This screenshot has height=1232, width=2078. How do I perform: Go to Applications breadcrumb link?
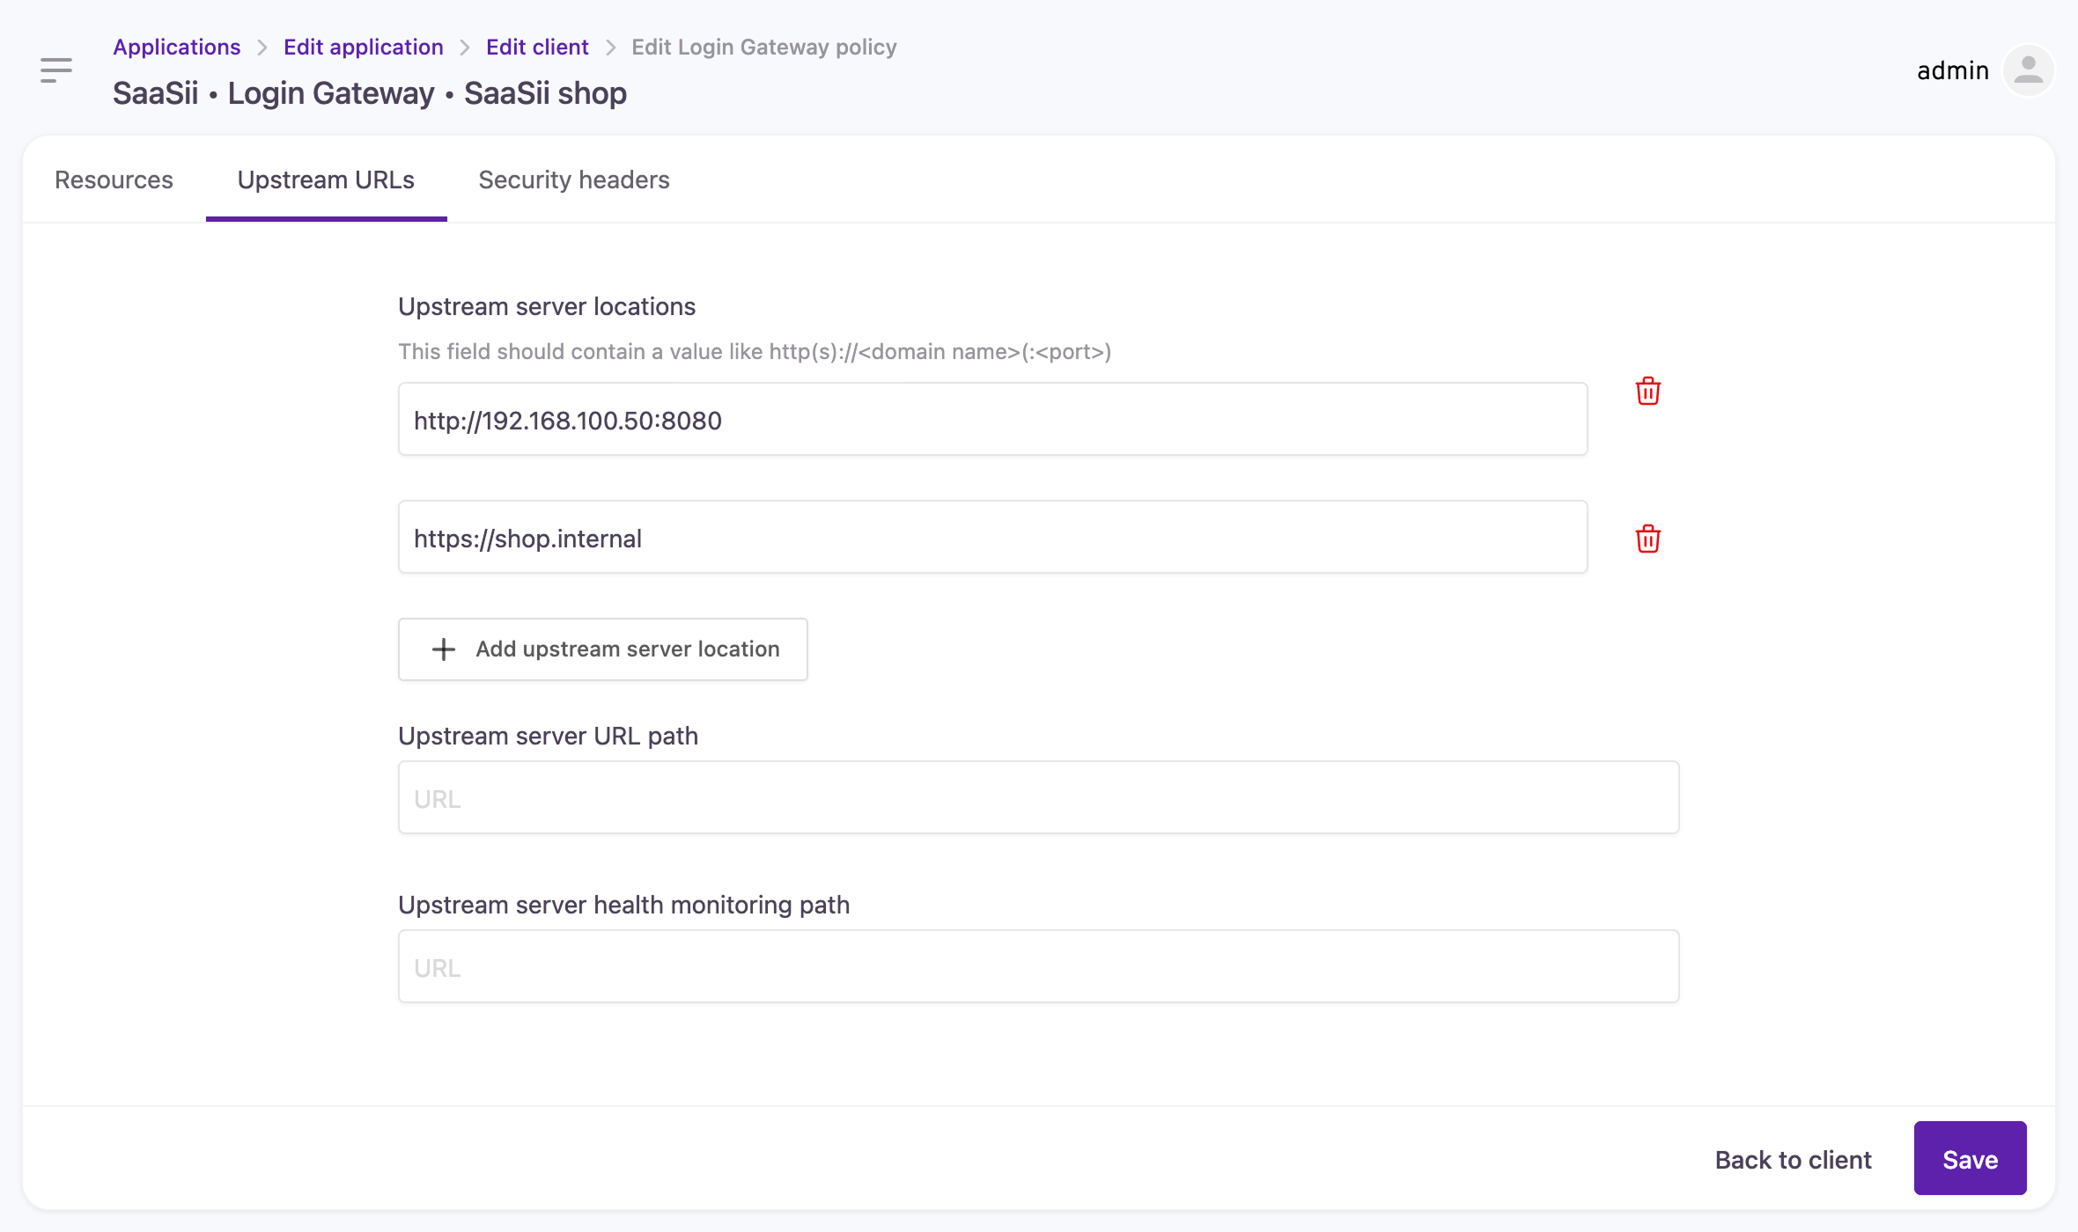tap(176, 48)
